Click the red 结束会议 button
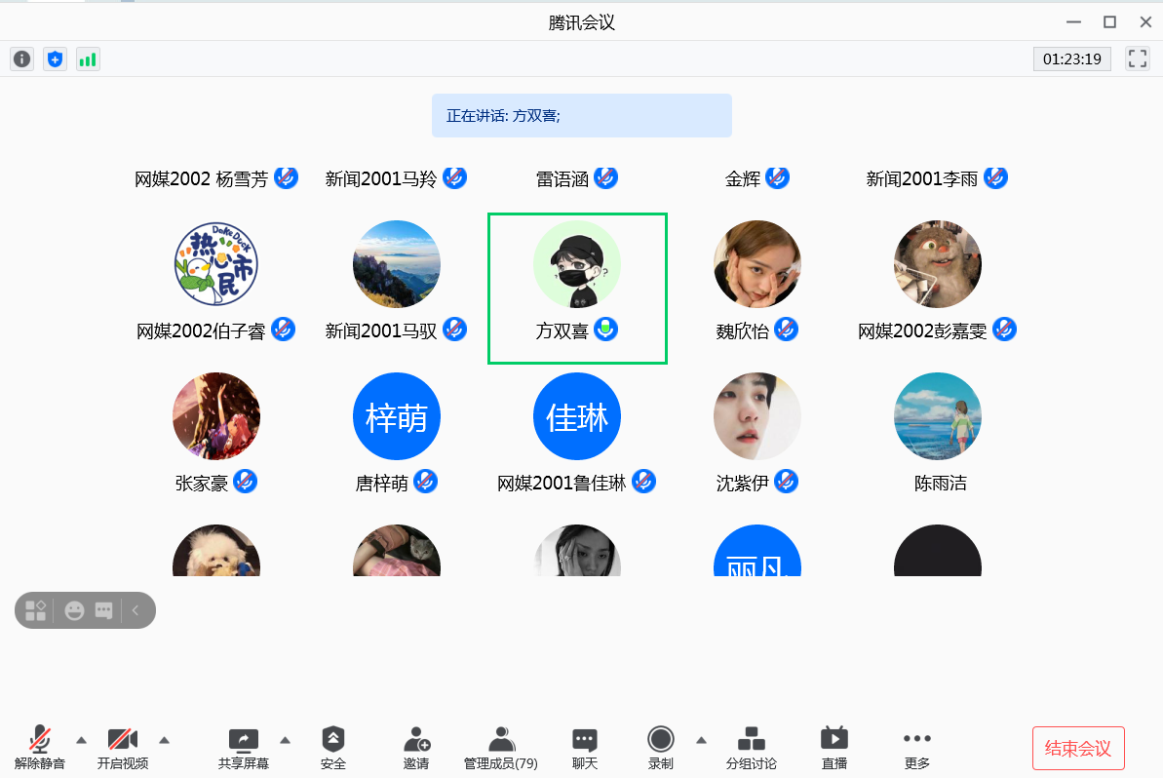This screenshot has height=778, width=1163. coord(1078,748)
